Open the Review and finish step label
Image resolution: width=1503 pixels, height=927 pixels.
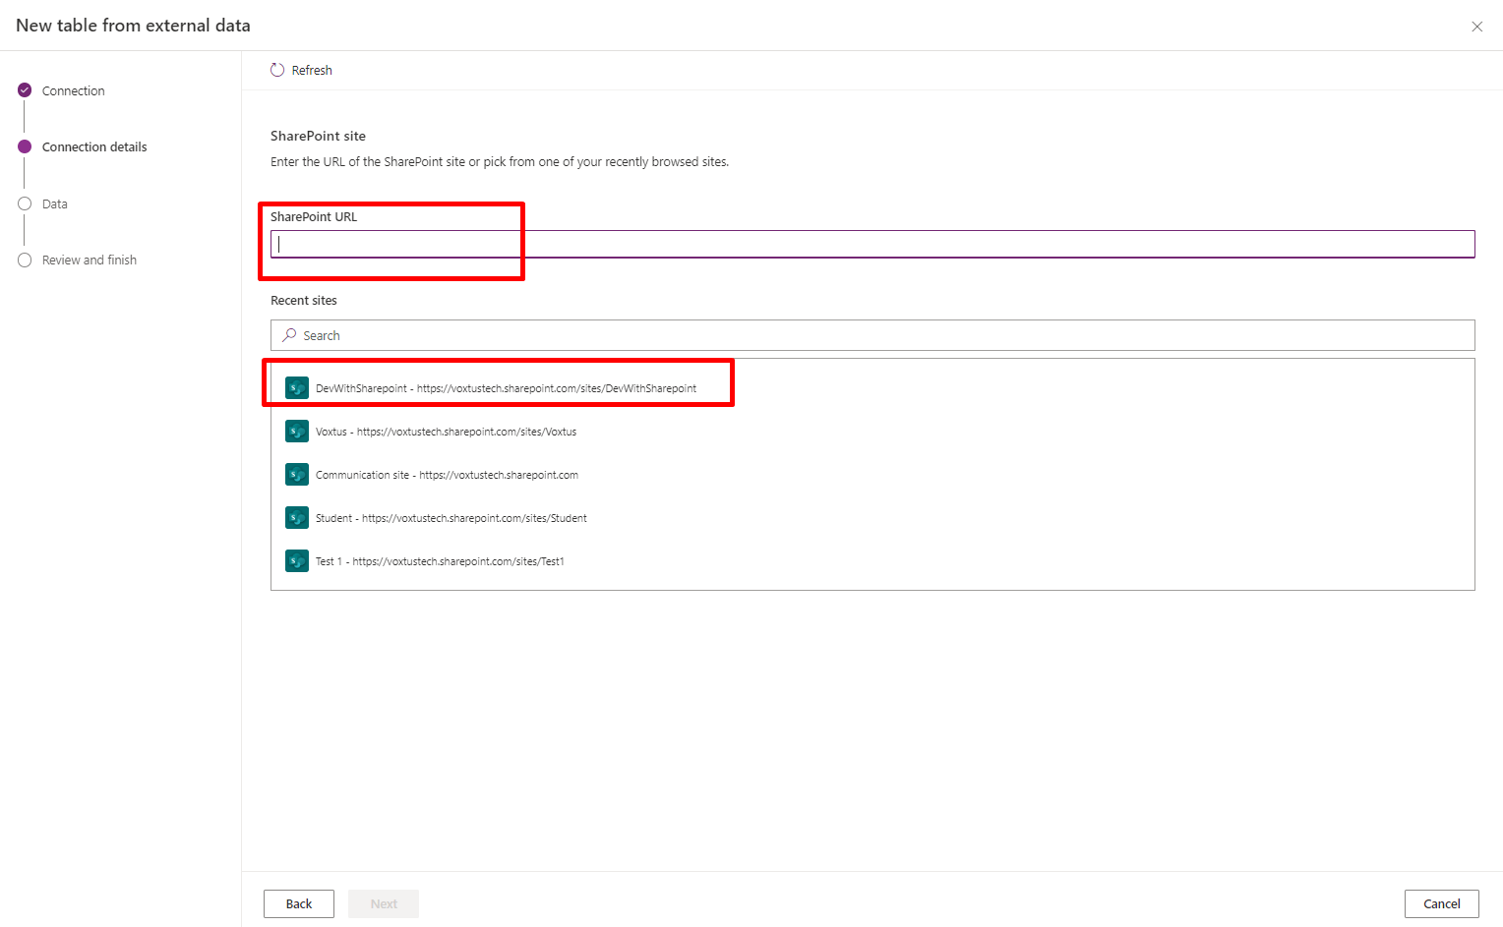90,261
